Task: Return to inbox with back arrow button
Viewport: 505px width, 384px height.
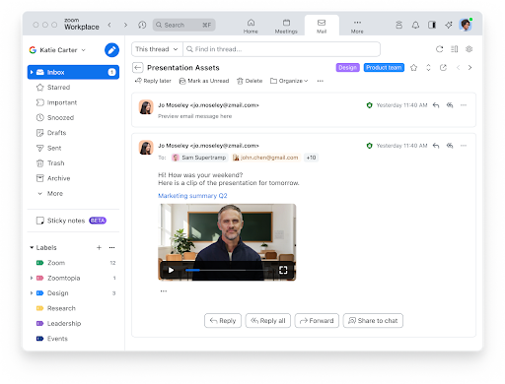Action: (138, 68)
